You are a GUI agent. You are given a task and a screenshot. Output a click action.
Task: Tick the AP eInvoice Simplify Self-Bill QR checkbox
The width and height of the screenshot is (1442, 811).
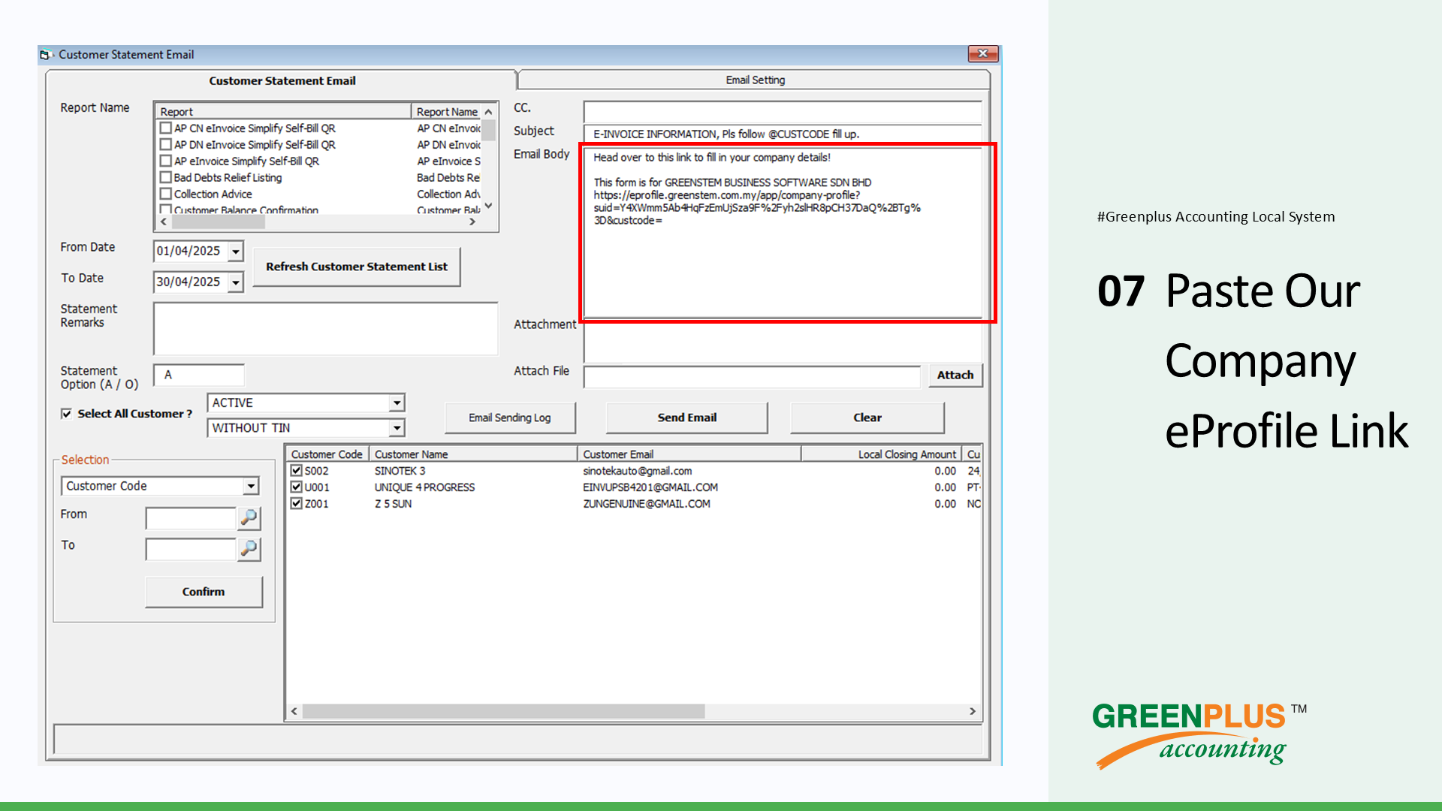166,161
